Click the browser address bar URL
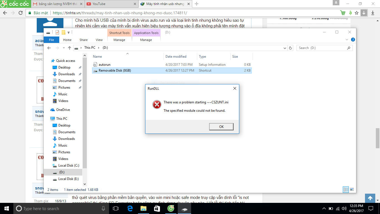This screenshot has width=380, height=214. click(x=120, y=13)
